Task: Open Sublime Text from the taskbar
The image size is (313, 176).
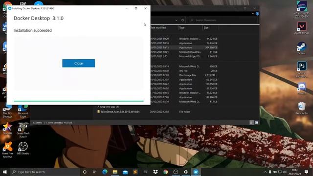Action: point(135,172)
